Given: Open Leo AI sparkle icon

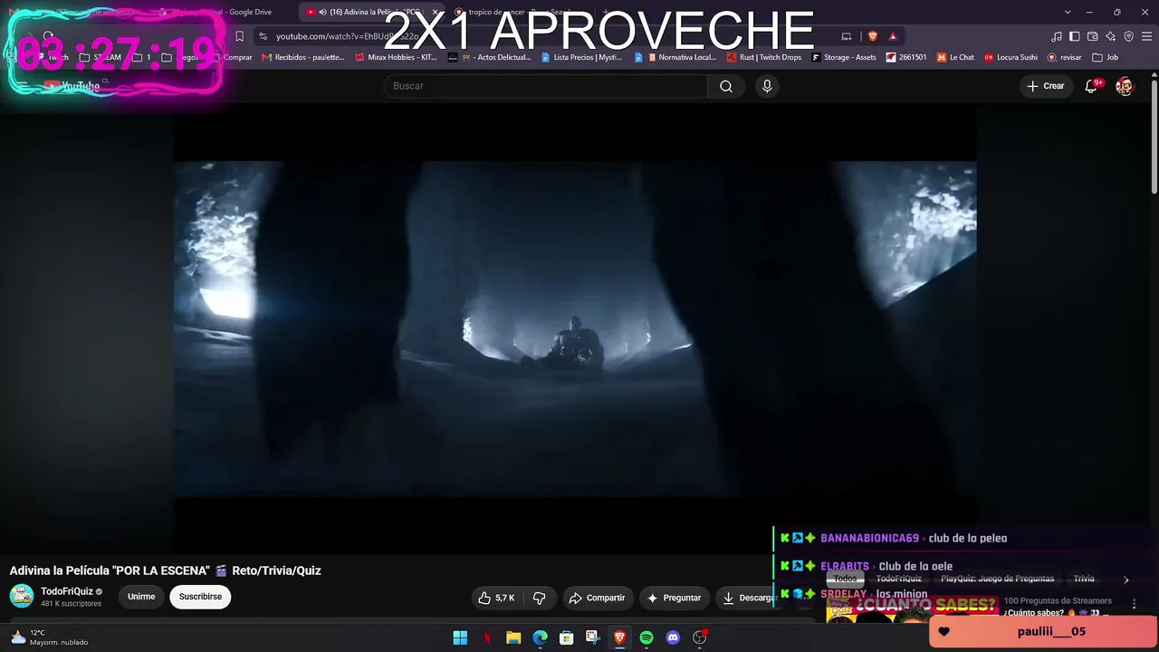Looking at the screenshot, I should [x=1111, y=36].
